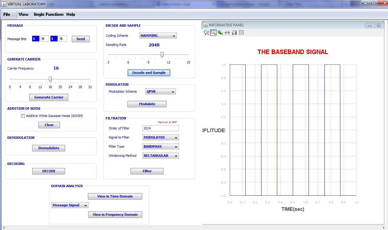Open the Single Functions menu

(48, 14)
